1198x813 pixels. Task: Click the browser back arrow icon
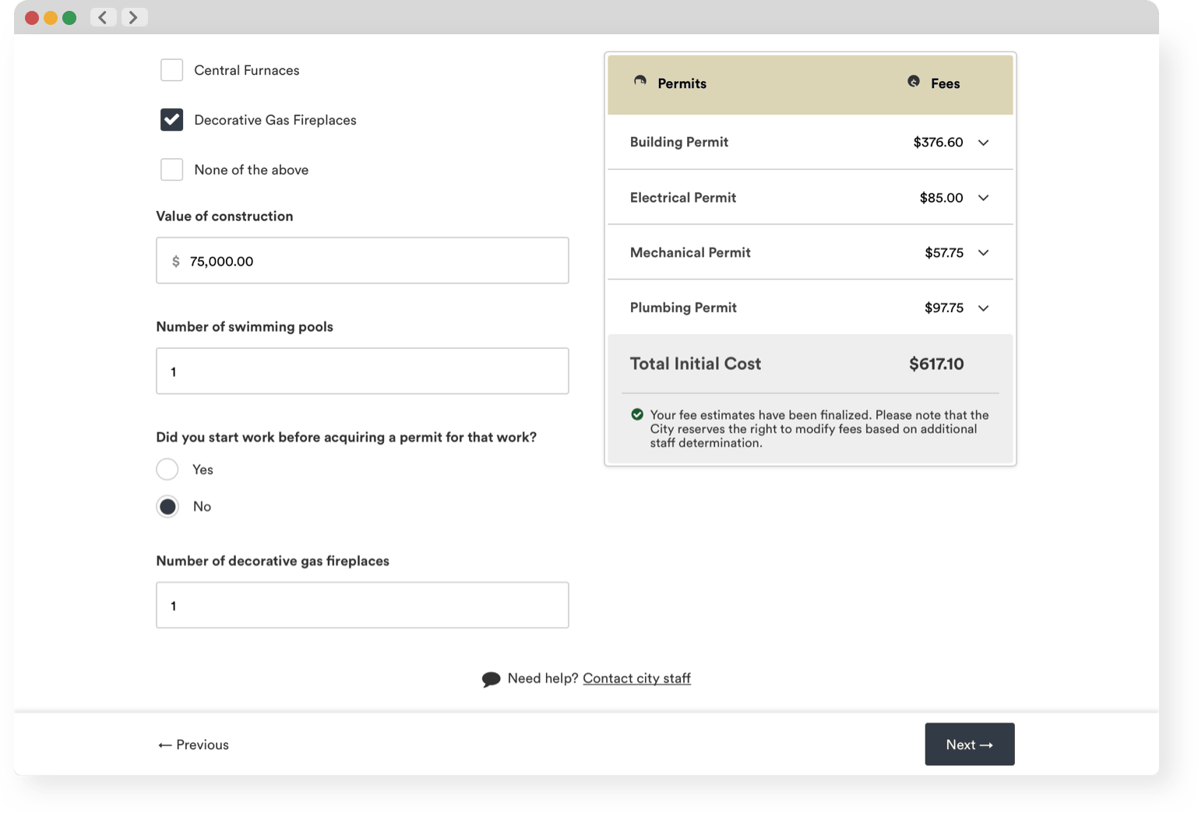pos(103,17)
